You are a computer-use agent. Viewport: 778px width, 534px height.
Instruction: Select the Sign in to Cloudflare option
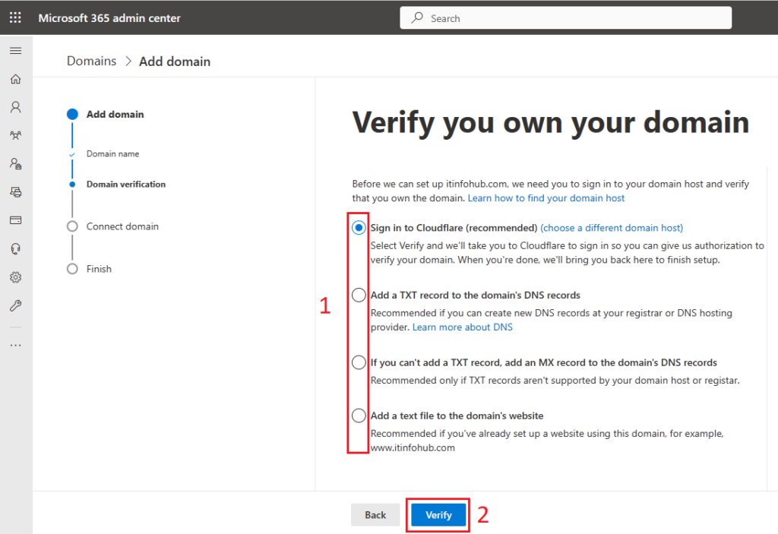click(358, 226)
